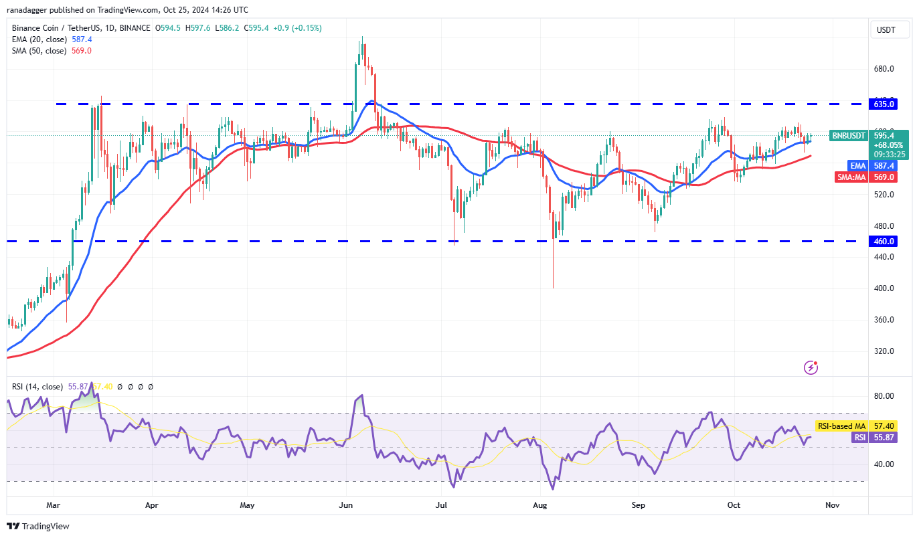Image resolution: width=919 pixels, height=538 pixels.
Task: Click the red 569.0 value on the price axis
Action: click(884, 177)
